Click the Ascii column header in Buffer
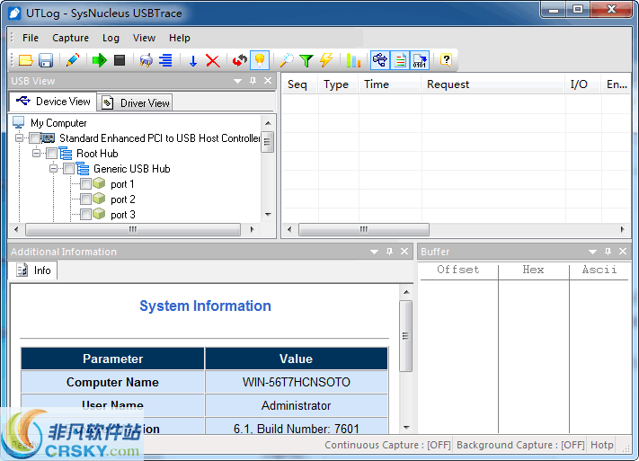Screen dimensions: 639x461 pyautogui.click(x=599, y=270)
